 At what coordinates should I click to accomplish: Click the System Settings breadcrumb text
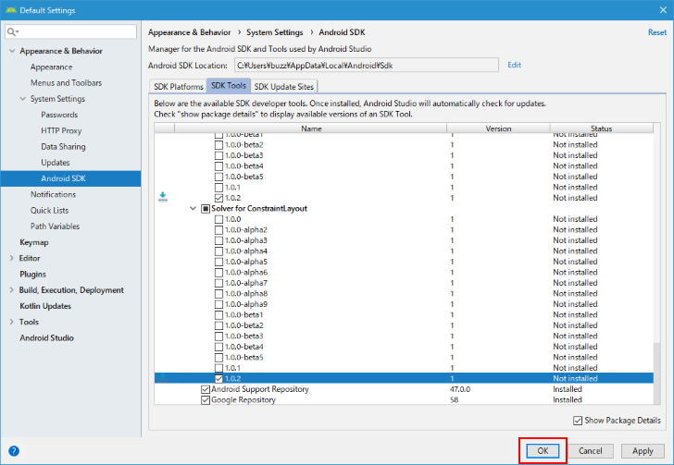tap(274, 32)
